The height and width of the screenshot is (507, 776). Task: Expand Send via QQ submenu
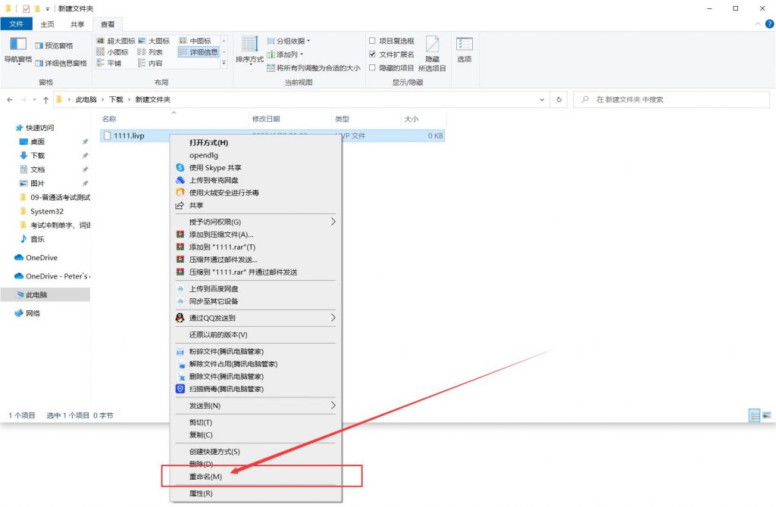(255, 318)
